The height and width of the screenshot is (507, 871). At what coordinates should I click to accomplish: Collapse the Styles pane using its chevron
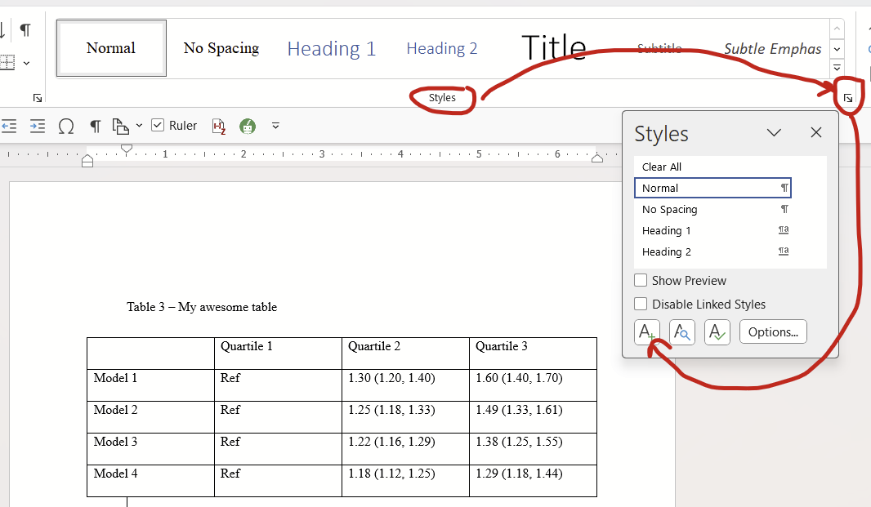pyautogui.click(x=774, y=132)
